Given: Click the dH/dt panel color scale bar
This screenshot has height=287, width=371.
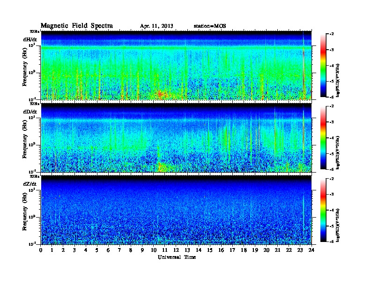Looking at the screenshot, I should [x=323, y=65].
